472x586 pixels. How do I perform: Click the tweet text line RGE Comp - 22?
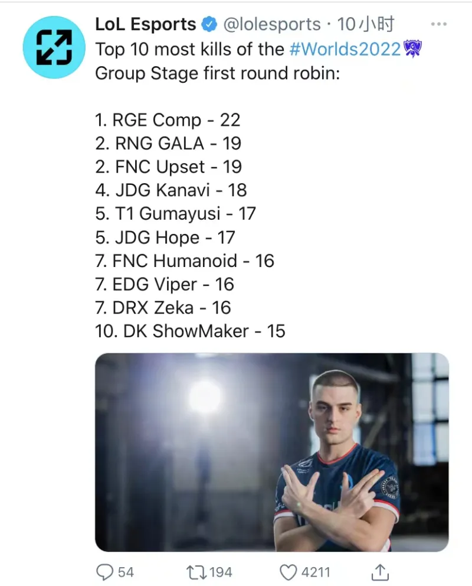[x=168, y=120]
